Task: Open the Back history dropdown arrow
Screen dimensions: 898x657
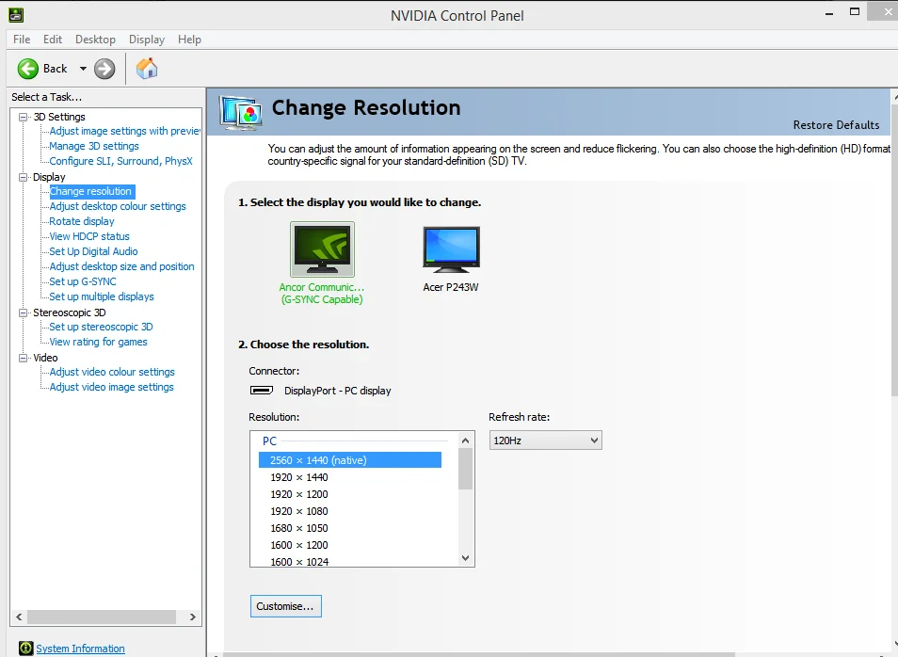Action: tap(83, 69)
